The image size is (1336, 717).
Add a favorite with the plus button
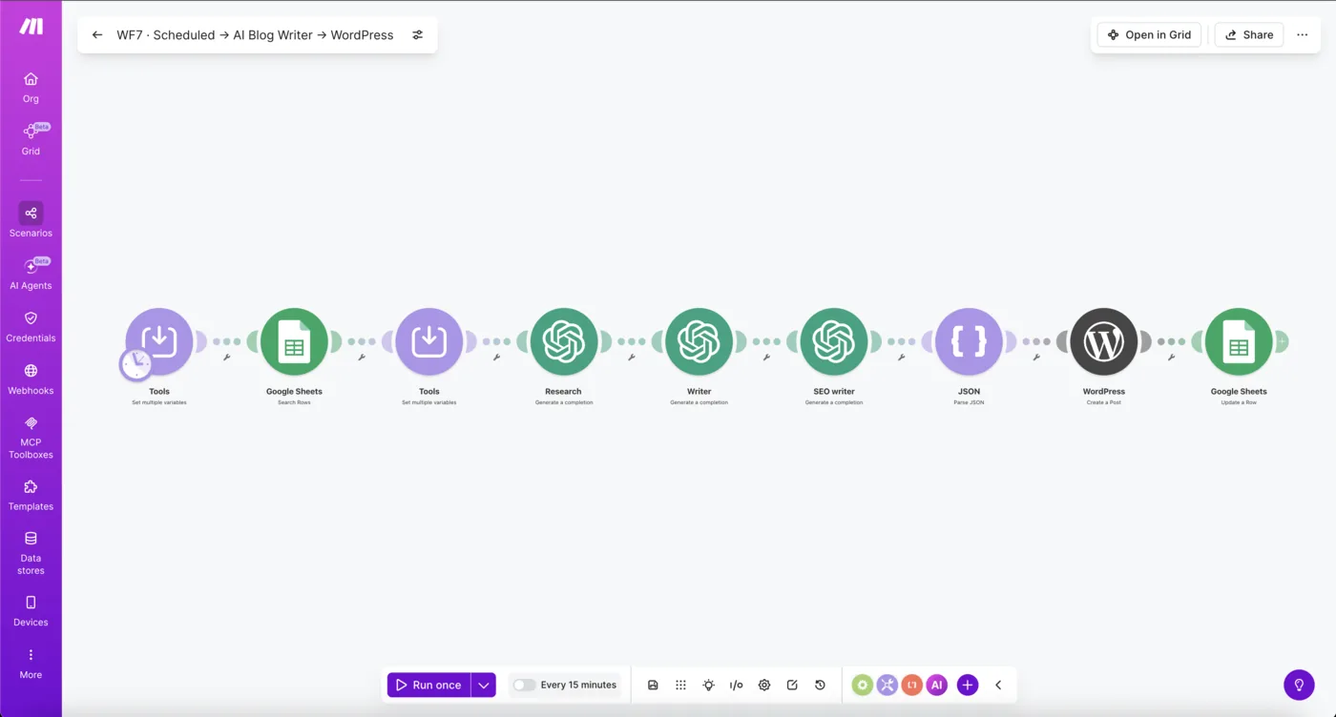968,685
